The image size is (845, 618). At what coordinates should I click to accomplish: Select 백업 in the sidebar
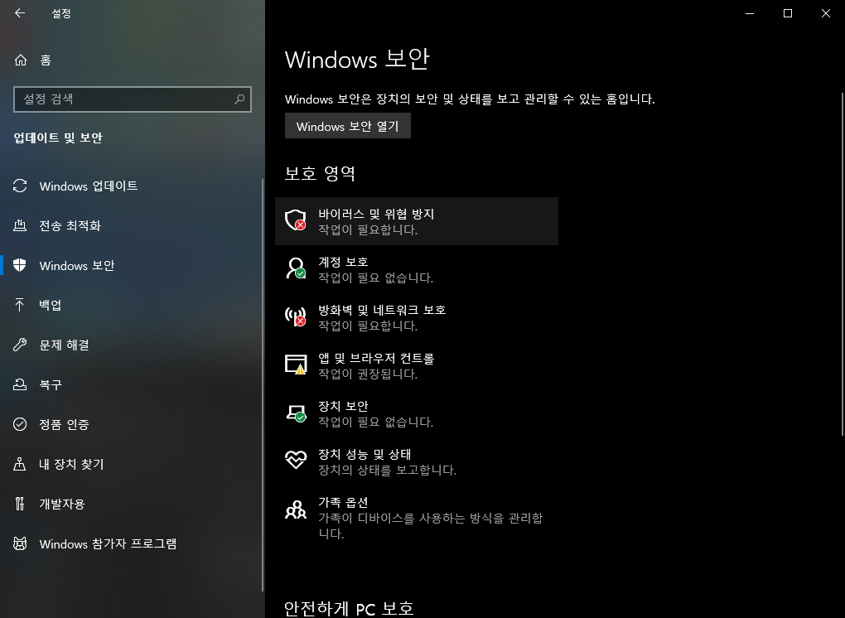(x=133, y=305)
